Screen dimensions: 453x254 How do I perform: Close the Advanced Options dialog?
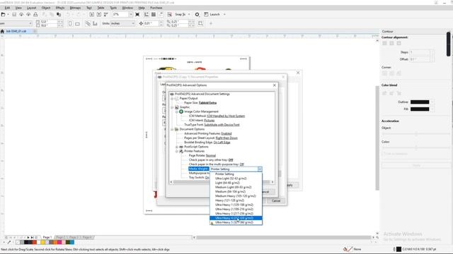(x=275, y=85)
